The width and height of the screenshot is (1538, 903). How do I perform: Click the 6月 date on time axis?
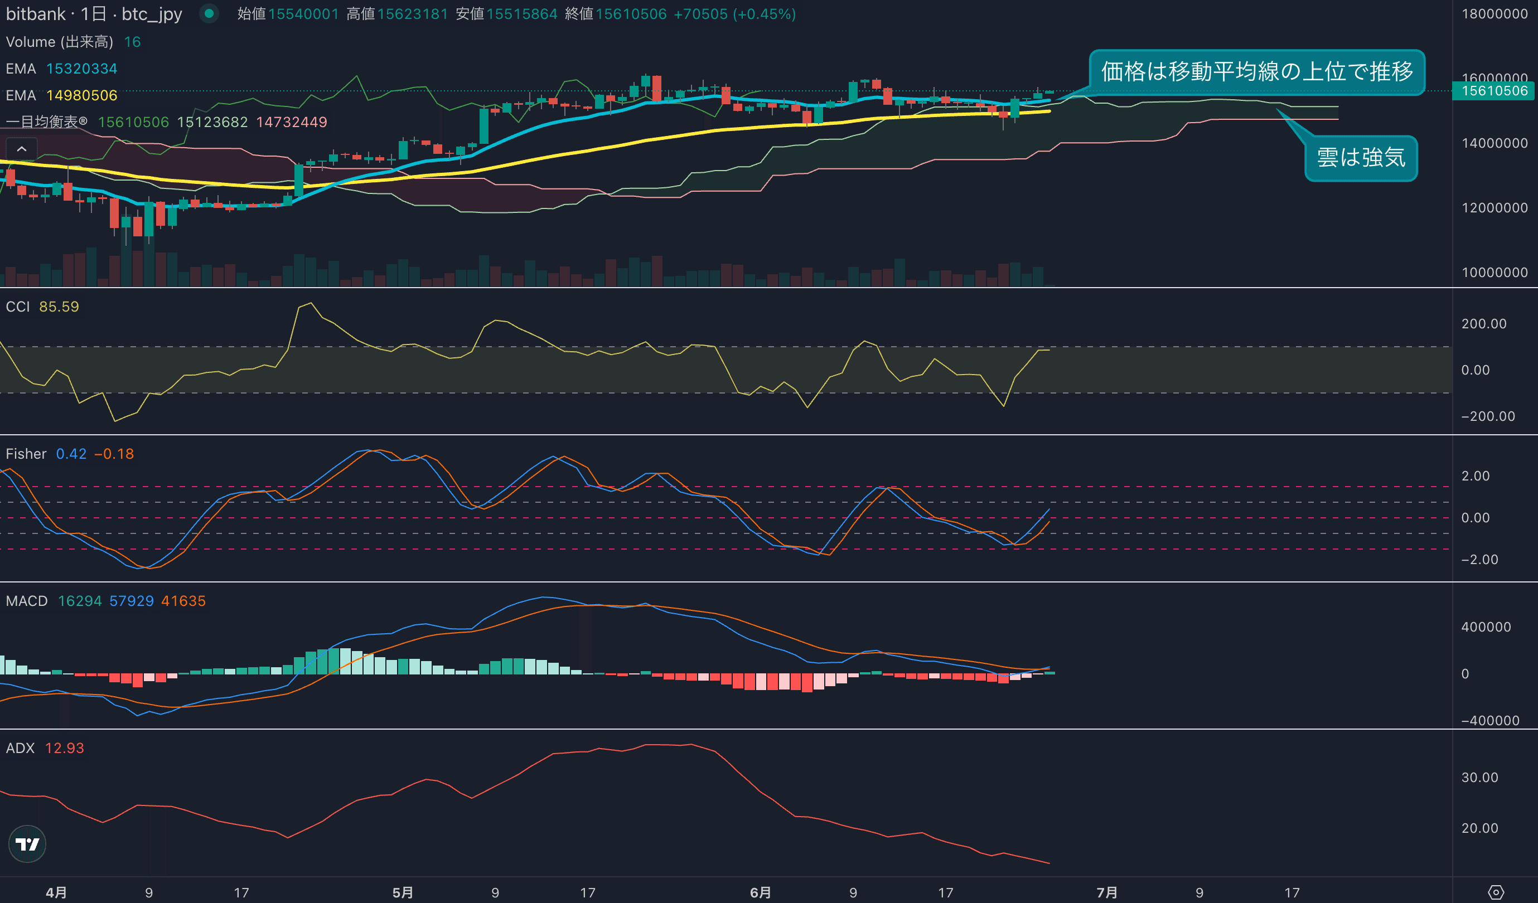tap(760, 892)
